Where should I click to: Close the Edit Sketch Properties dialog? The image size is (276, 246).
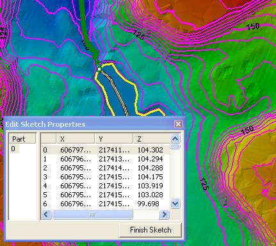(178, 124)
